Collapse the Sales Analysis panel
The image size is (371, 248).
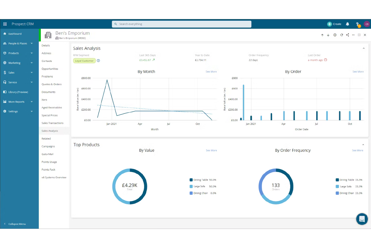pos(363,48)
